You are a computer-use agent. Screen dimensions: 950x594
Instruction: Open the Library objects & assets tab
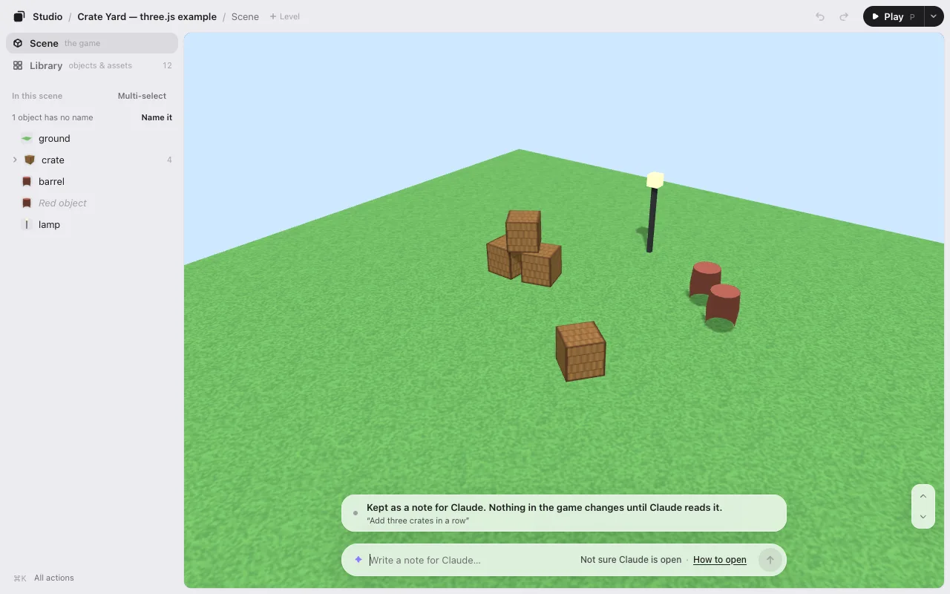pyautogui.click(x=92, y=65)
